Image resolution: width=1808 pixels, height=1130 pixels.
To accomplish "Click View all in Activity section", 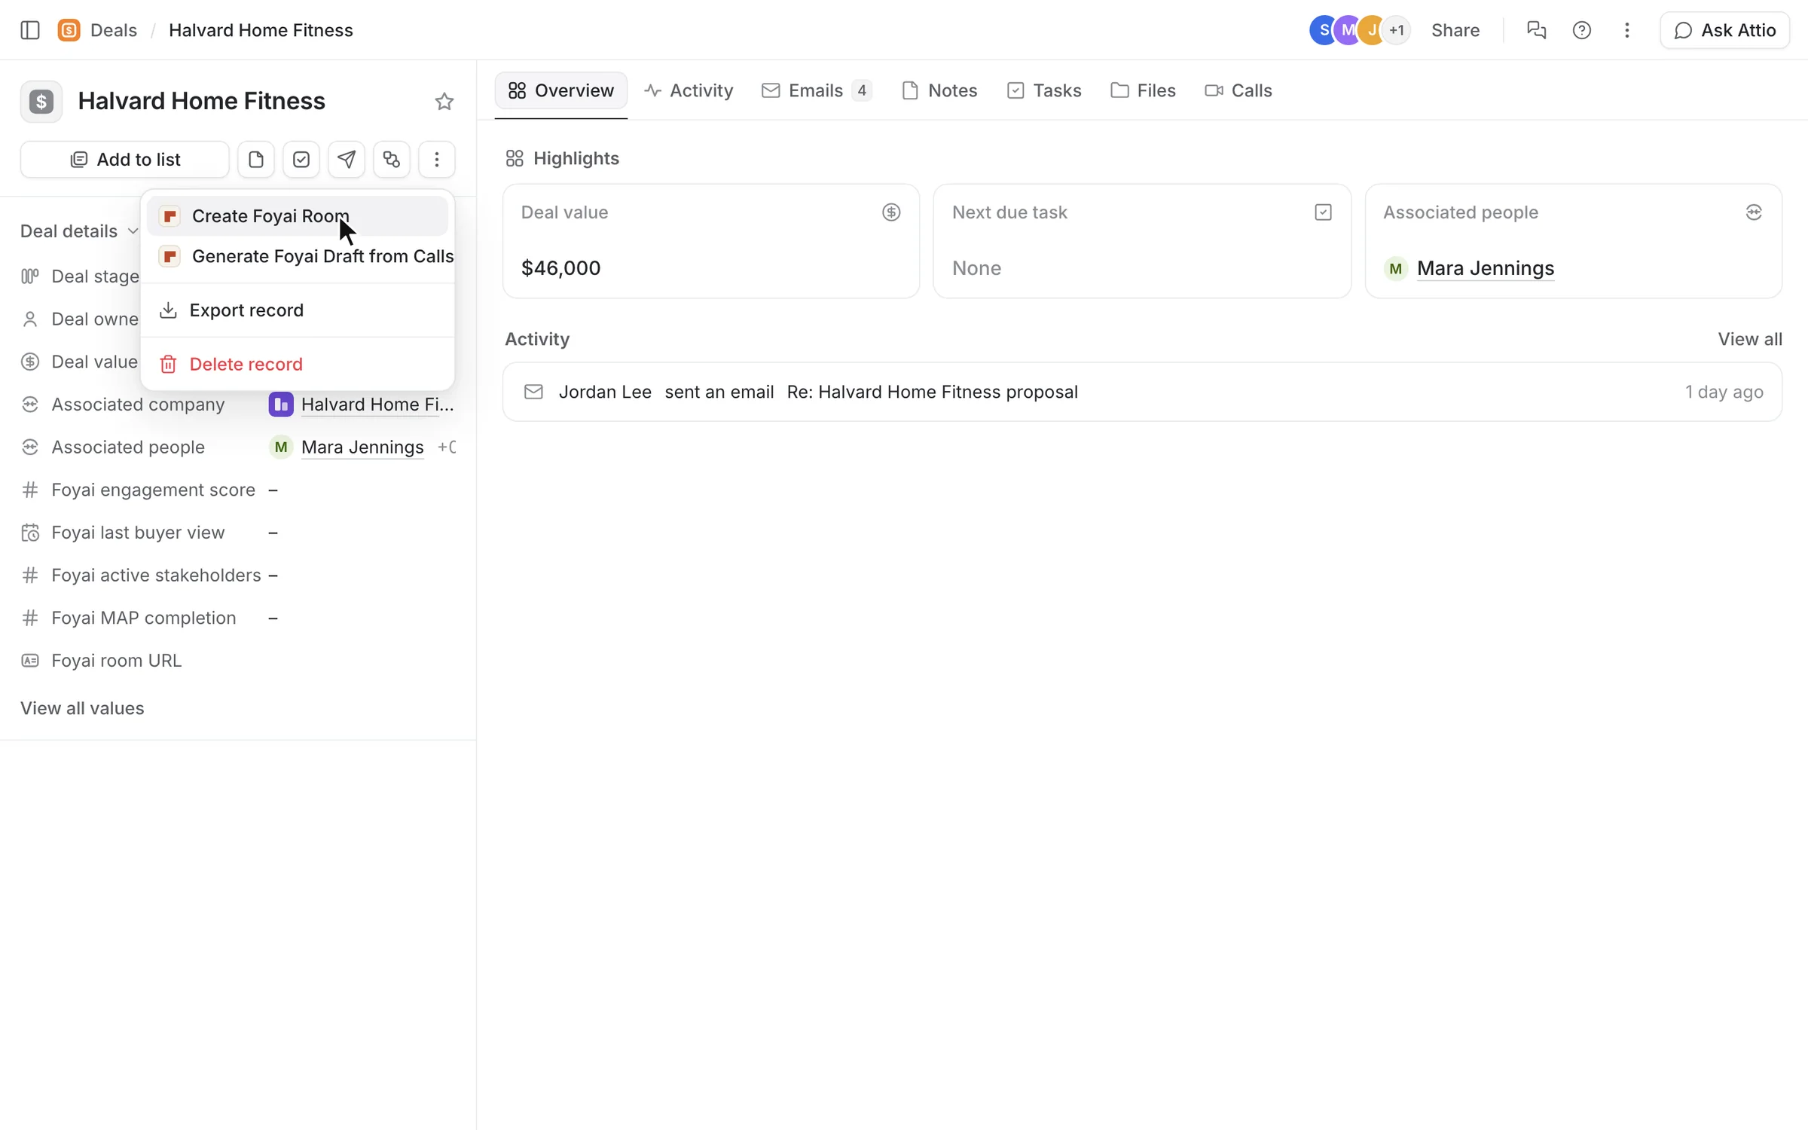I will point(1750,339).
